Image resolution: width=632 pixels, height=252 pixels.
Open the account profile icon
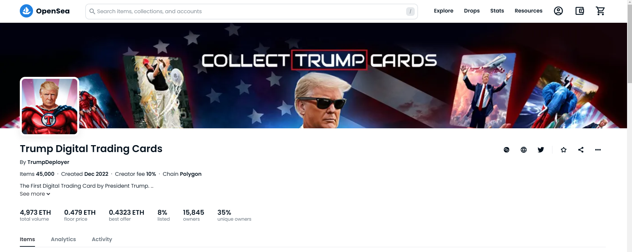point(558,11)
